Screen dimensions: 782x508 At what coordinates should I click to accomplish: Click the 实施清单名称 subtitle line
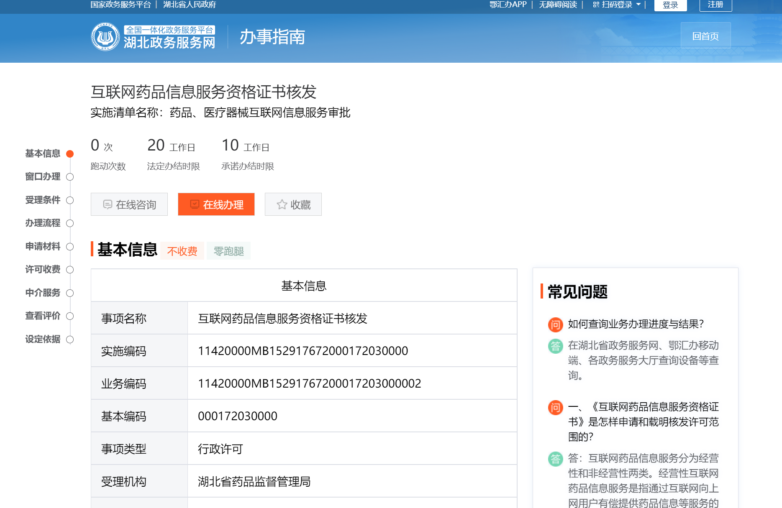[x=220, y=112]
